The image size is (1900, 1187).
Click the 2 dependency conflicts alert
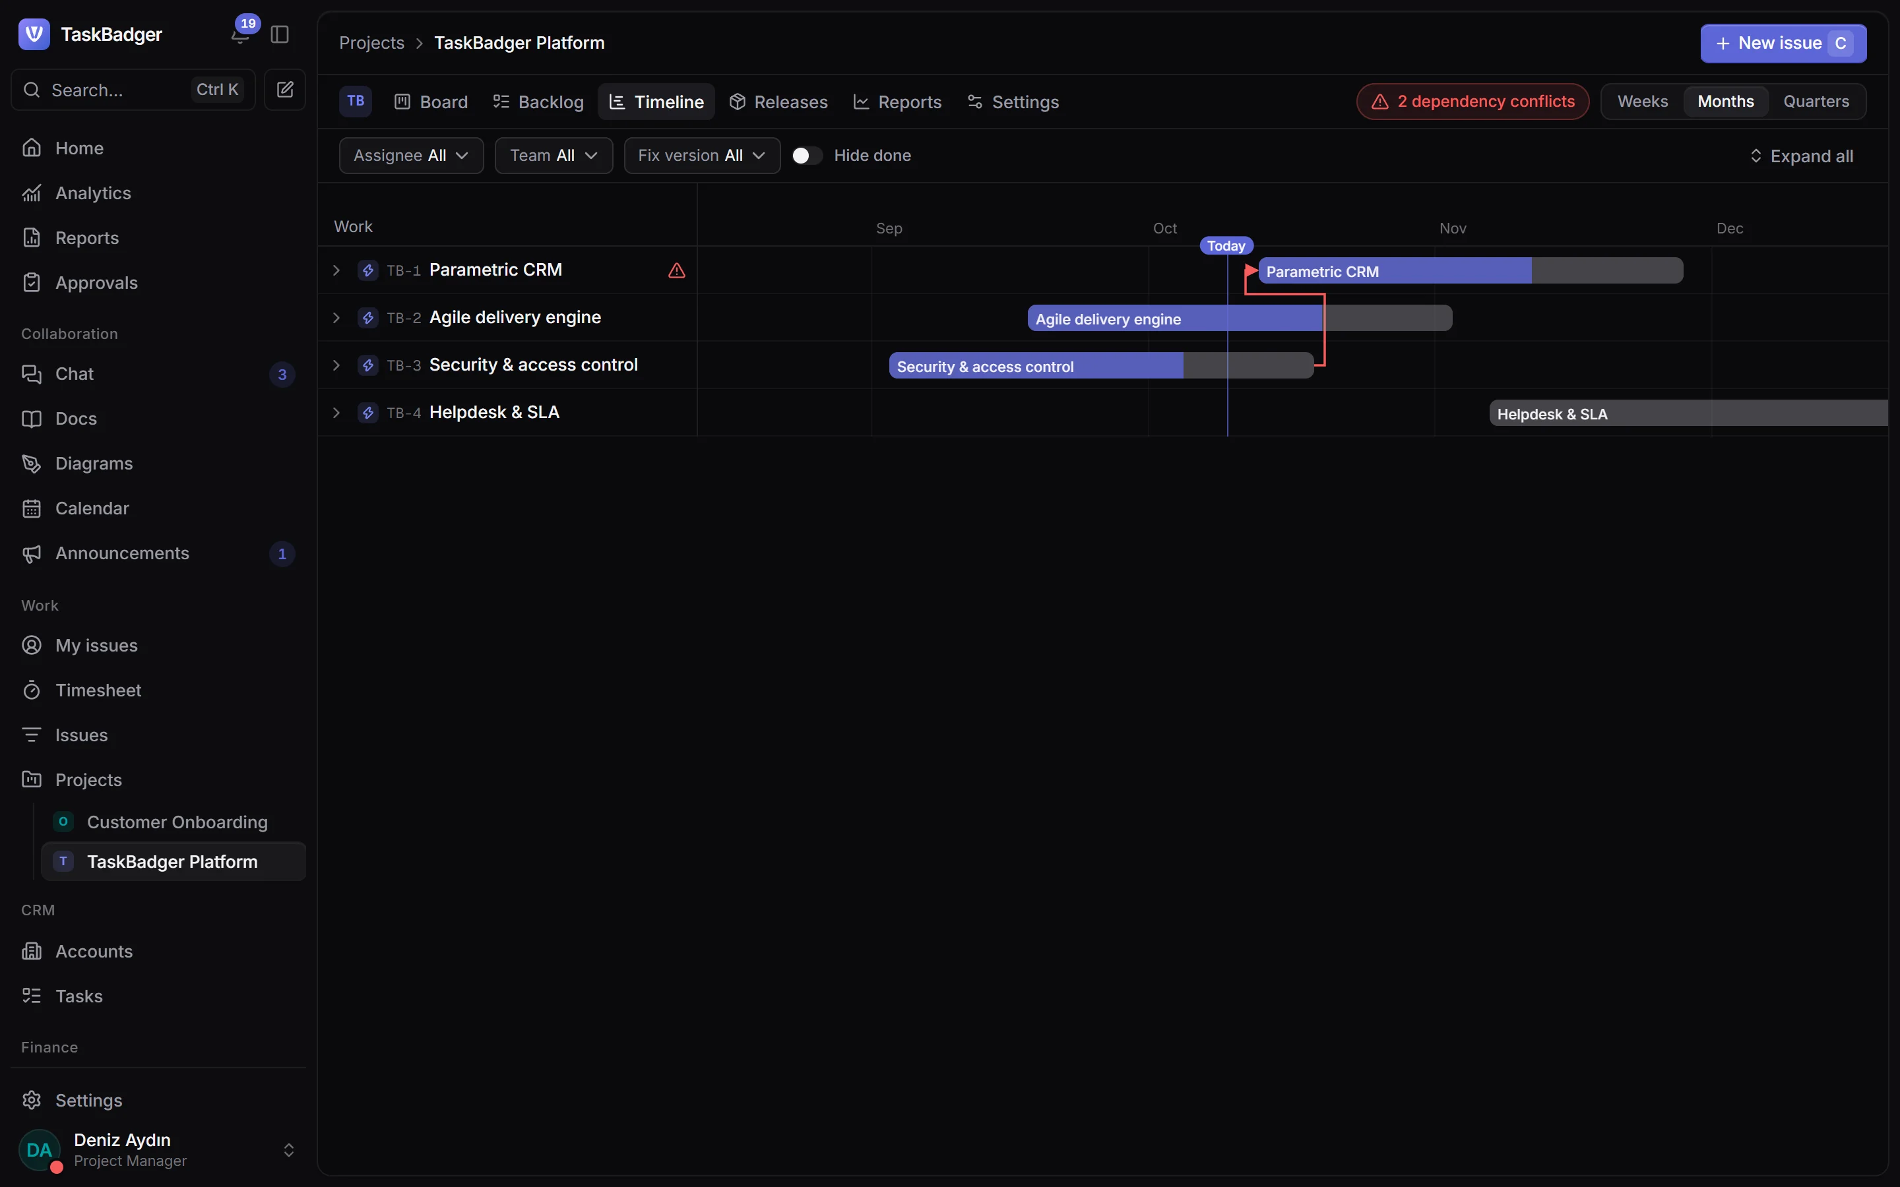[x=1472, y=102]
